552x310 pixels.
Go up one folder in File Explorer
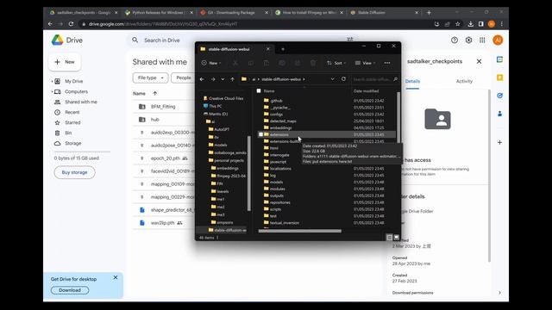(232, 79)
